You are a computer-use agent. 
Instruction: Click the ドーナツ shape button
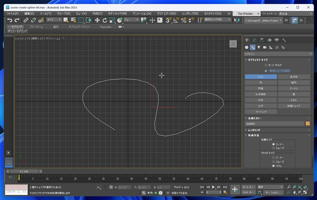(294, 88)
